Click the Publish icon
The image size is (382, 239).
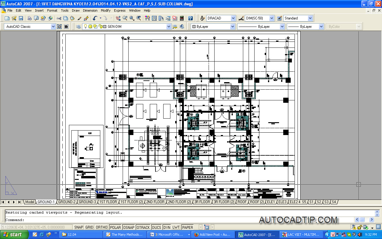click(x=43, y=18)
